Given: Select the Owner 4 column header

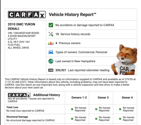Looking at the screenshot, I should coord(127,97).
